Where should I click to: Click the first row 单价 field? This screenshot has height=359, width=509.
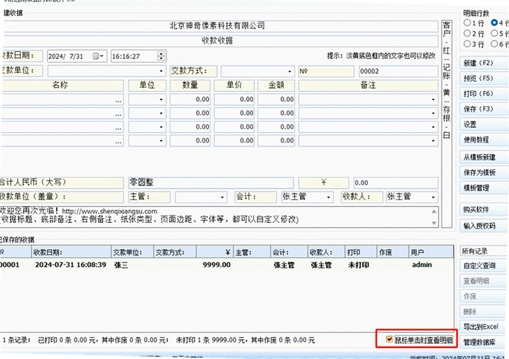coord(234,100)
